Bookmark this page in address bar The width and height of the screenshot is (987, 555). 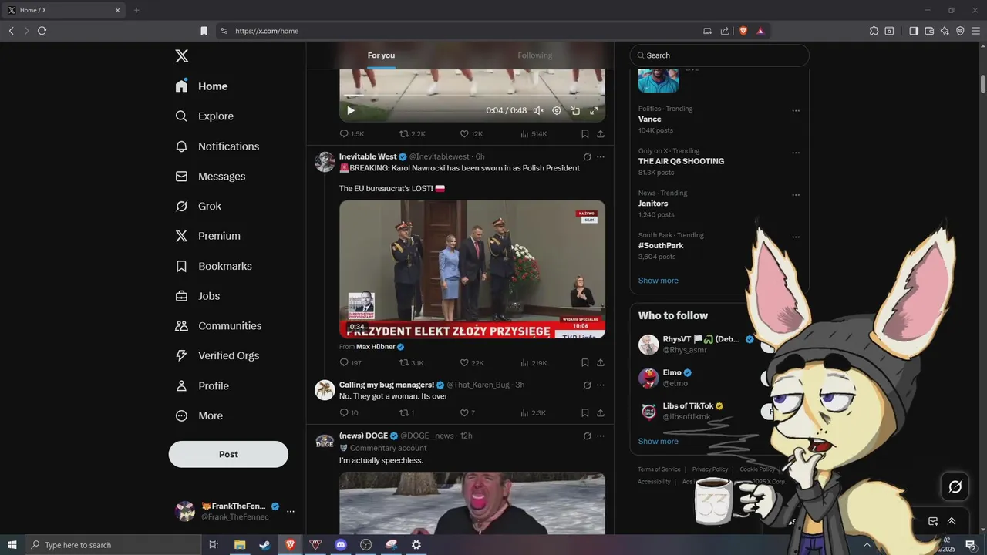point(204,31)
